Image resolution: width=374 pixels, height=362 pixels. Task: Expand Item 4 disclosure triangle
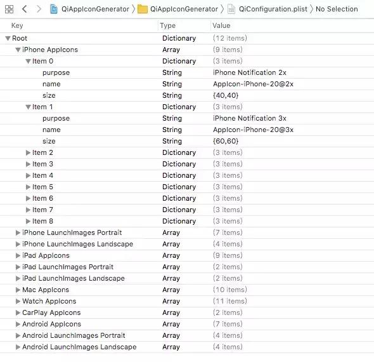tap(28, 175)
